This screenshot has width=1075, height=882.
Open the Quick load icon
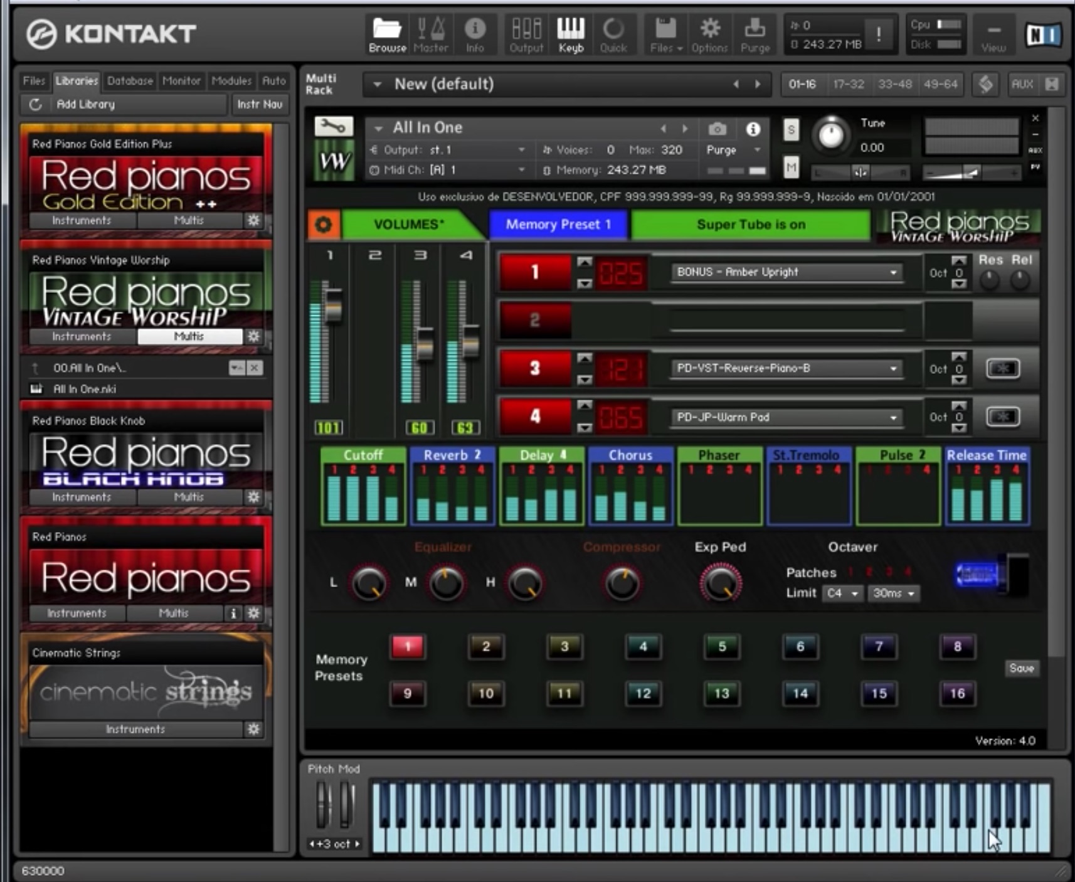pyautogui.click(x=613, y=35)
